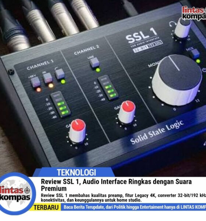The height and width of the screenshot is (221, 206).
Task: Click the round Lintas Kompas globe logo
Action: pos(16,194)
